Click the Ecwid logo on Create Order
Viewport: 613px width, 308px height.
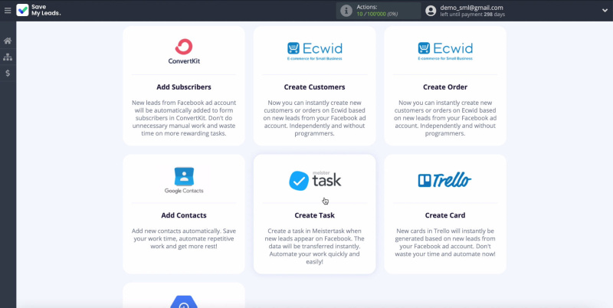(x=445, y=51)
